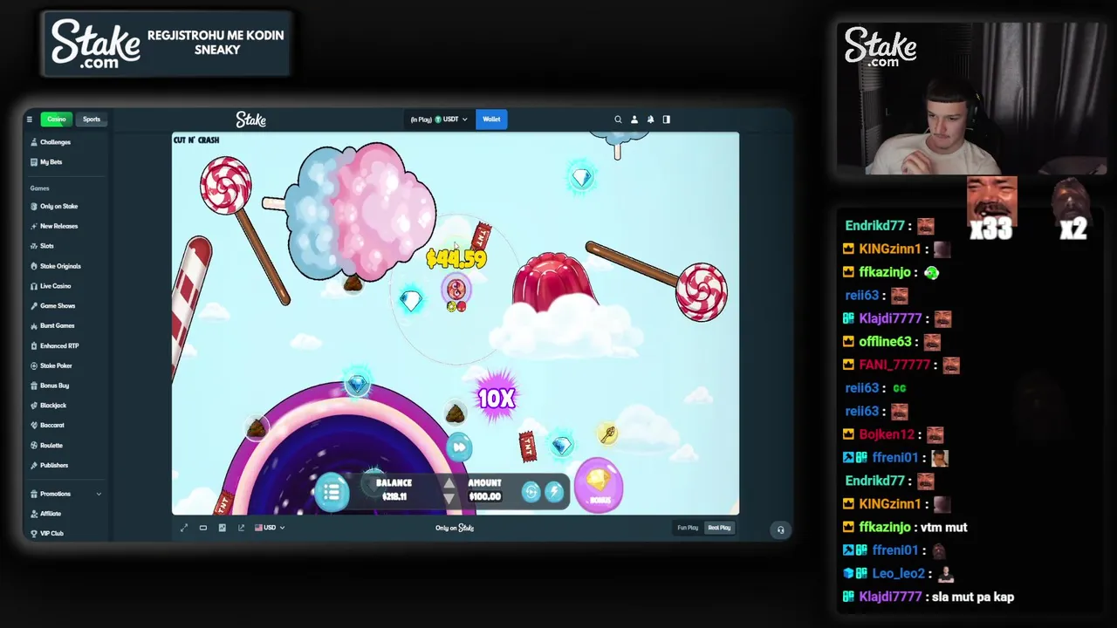The image size is (1117, 628).
Task: Open the notifications bell
Action: click(x=650, y=119)
